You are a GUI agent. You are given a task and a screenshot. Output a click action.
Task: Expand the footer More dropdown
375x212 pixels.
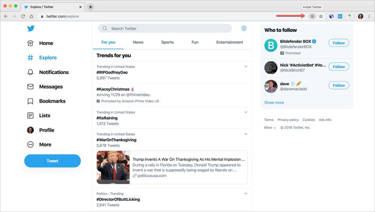click(270, 128)
